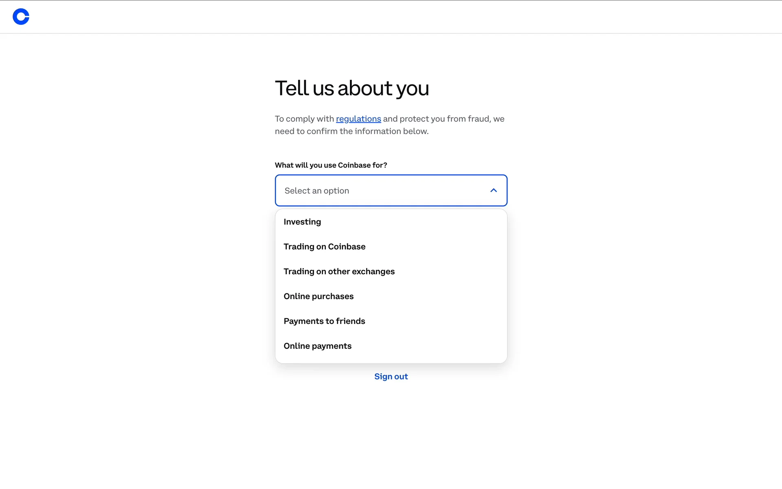Click the 'To comply with' text
The image size is (782, 489).
click(304, 119)
